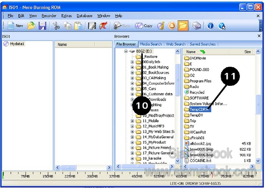
Task: Expand the 02_BookSources folder
Action: point(132,73)
